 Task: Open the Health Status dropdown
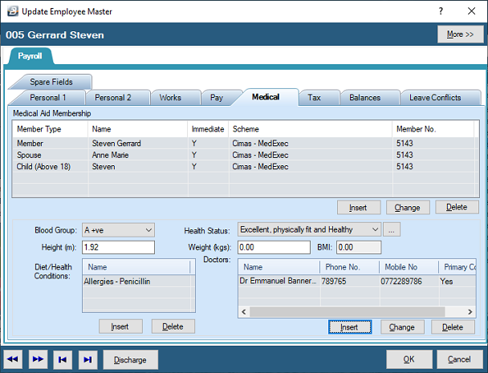[309, 229]
